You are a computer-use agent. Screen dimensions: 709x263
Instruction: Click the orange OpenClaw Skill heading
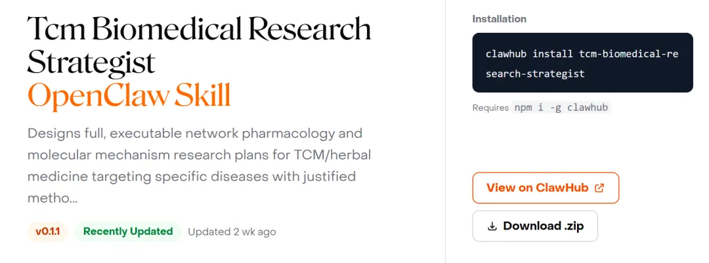(129, 96)
